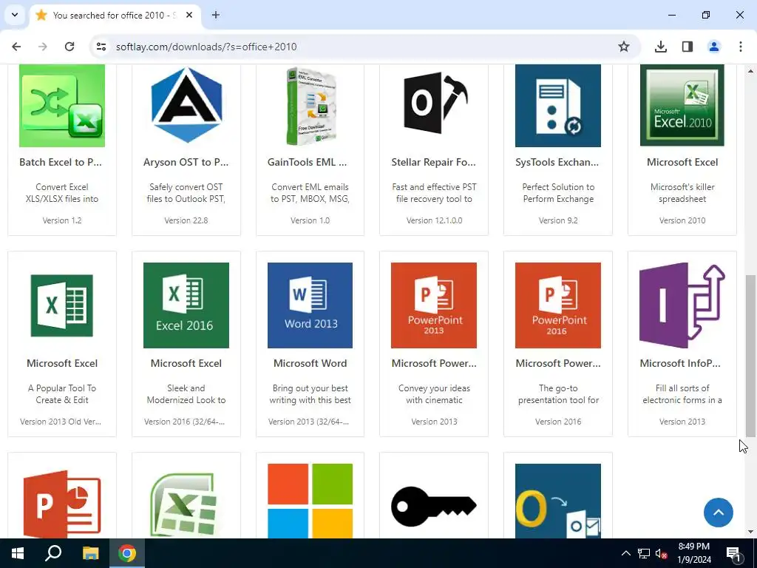This screenshot has width=757, height=568.
Task: Click the Chrome taskbar icon
Action: (x=127, y=553)
